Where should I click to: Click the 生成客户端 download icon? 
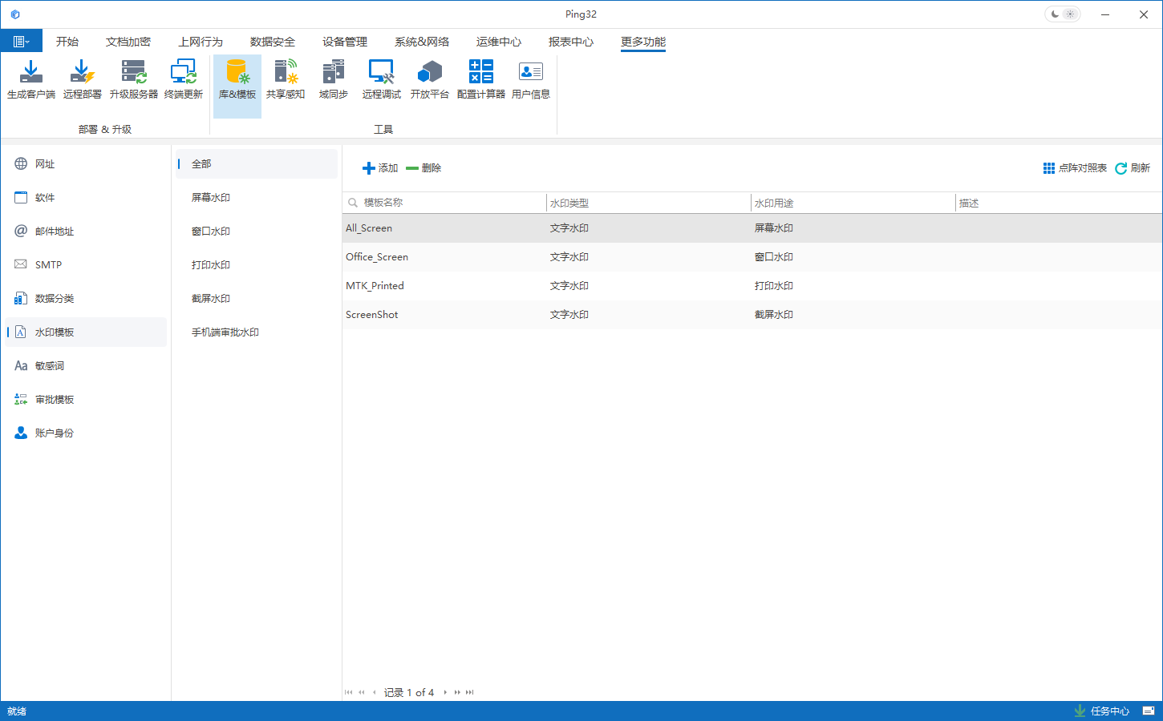30,72
